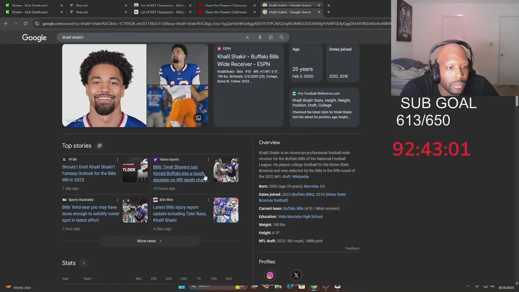
Task: Open the 'Bills' third-year pro' SI story
Action: (91, 214)
